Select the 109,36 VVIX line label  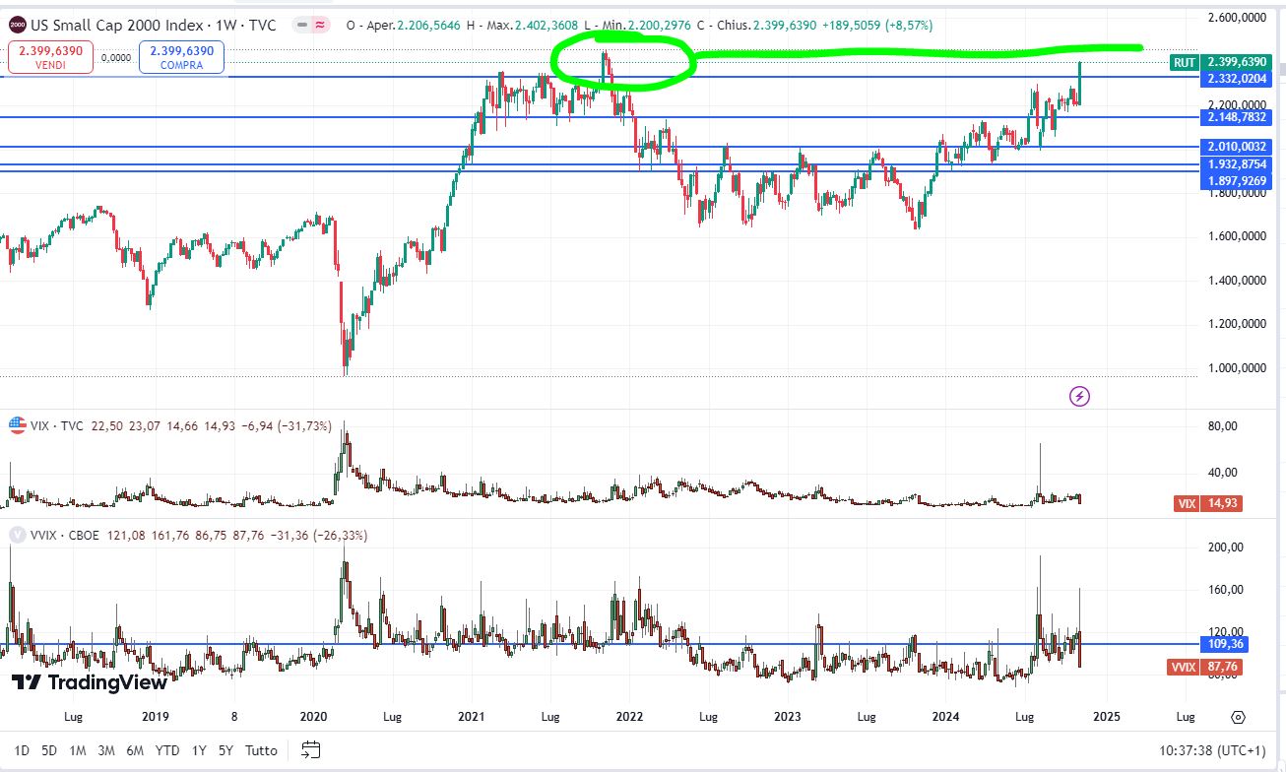point(1224,645)
